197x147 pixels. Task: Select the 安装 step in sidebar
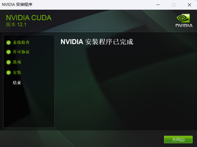[x=17, y=72]
